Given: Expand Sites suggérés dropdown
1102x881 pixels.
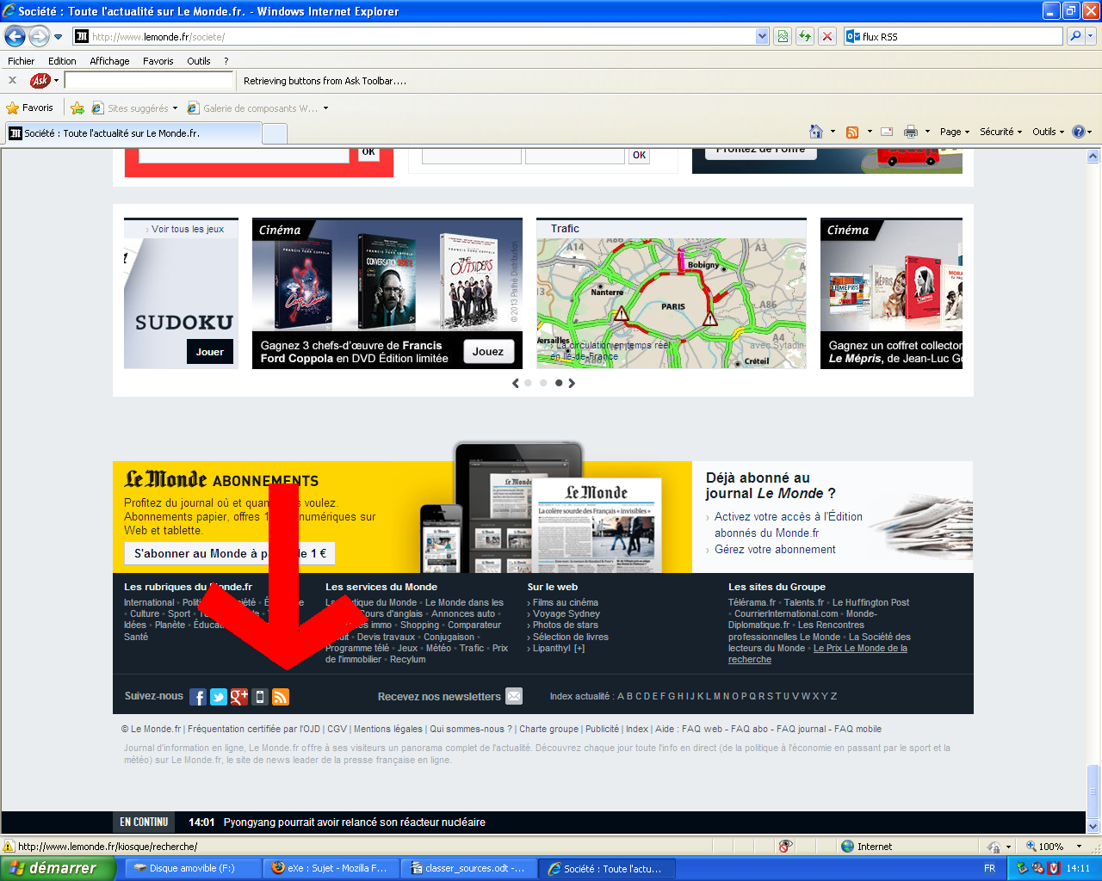Looking at the screenshot, I should click(175, 108).
